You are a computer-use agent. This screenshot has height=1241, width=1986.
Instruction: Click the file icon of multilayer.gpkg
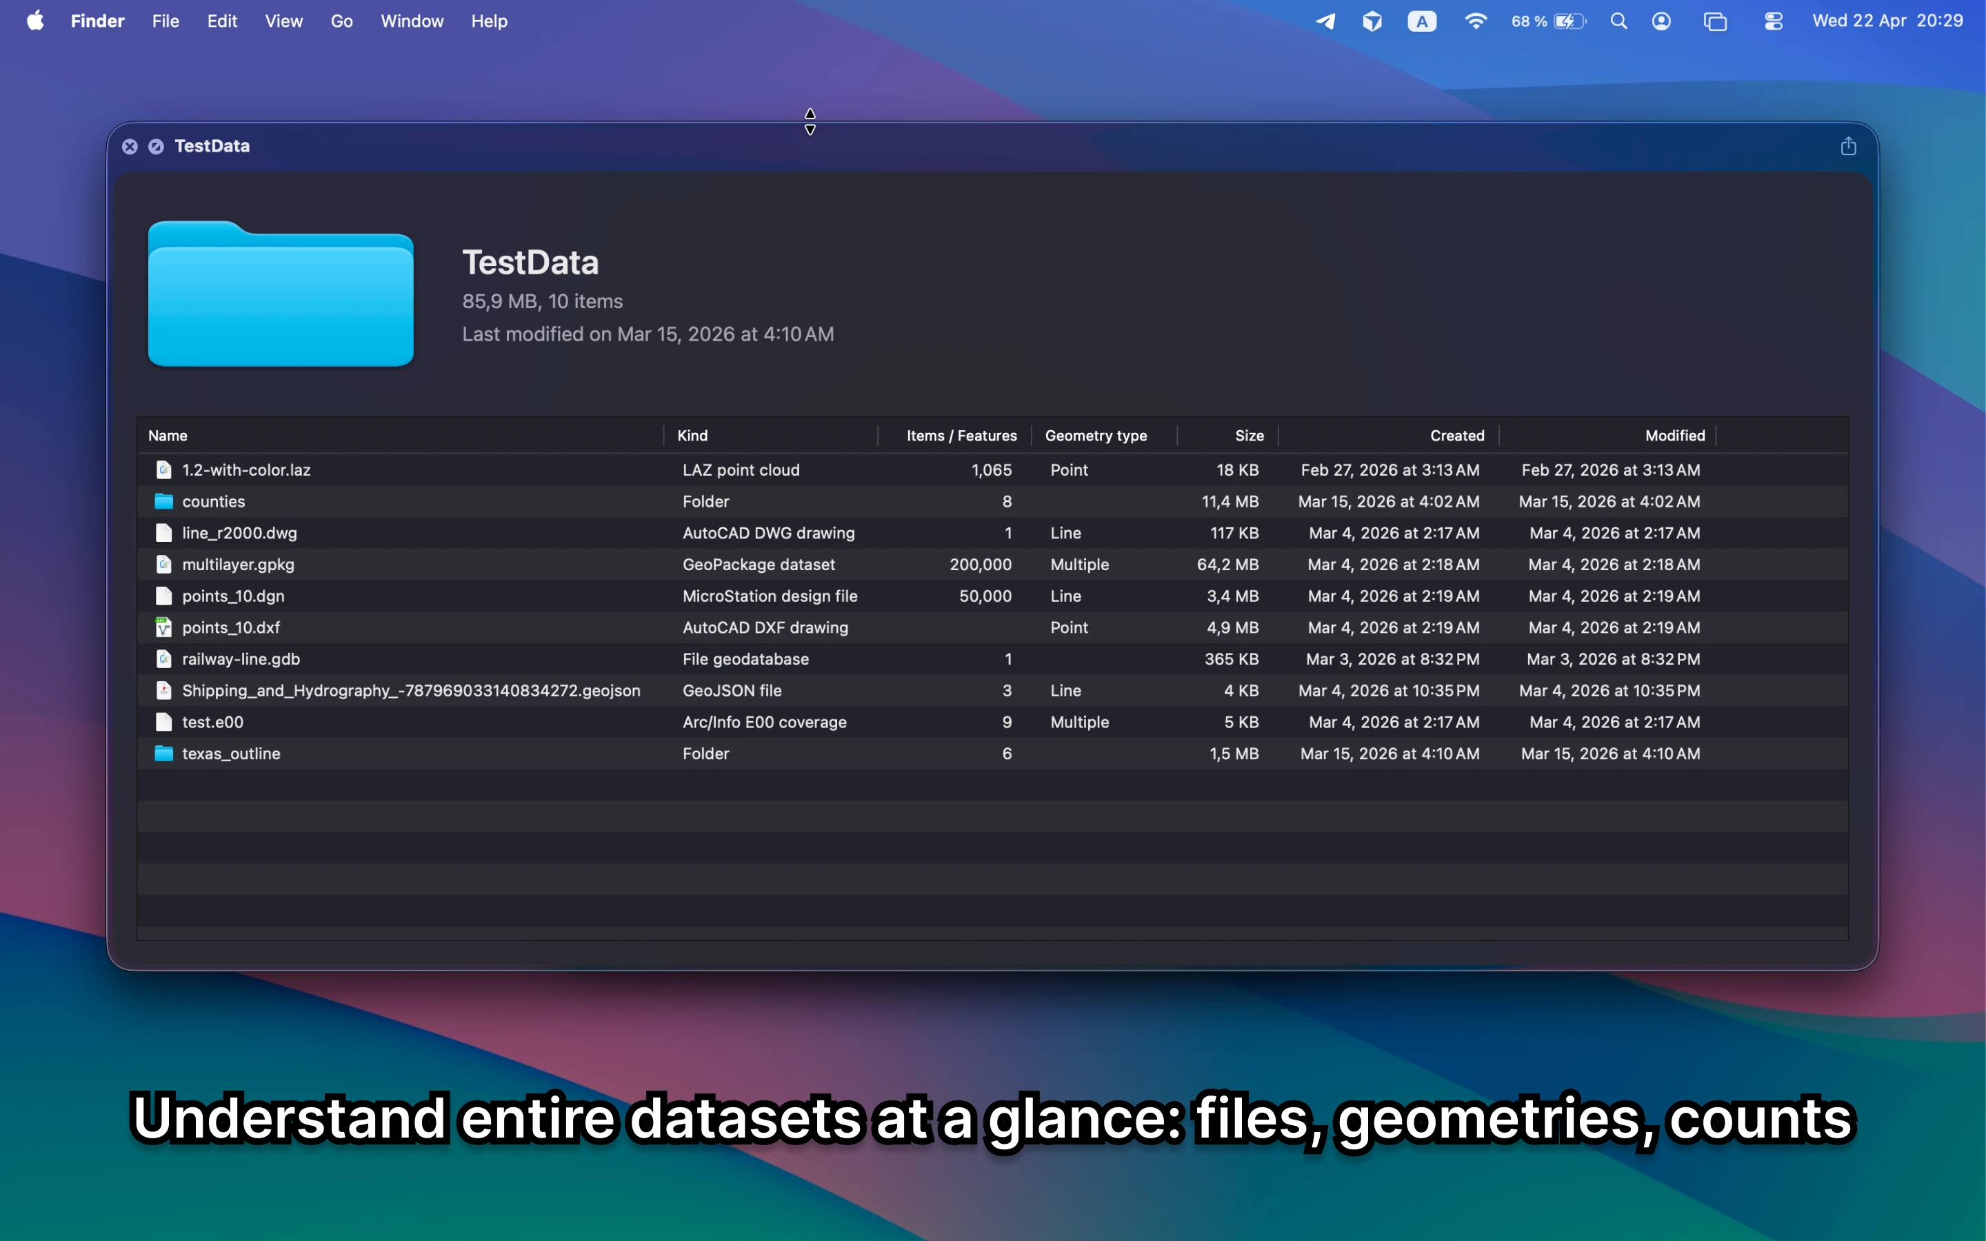coord(164,564)
